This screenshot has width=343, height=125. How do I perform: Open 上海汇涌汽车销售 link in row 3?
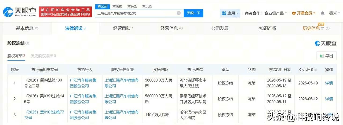(x=122, y=115)
